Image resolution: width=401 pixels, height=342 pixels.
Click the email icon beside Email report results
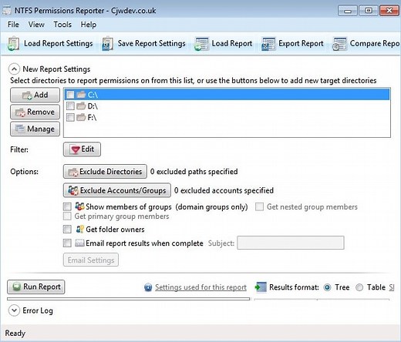pyautogui.click(x=79, y=243)
